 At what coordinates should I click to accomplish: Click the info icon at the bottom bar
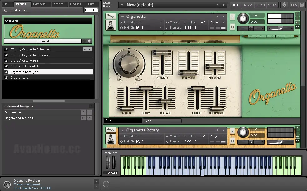pos(106,184)
